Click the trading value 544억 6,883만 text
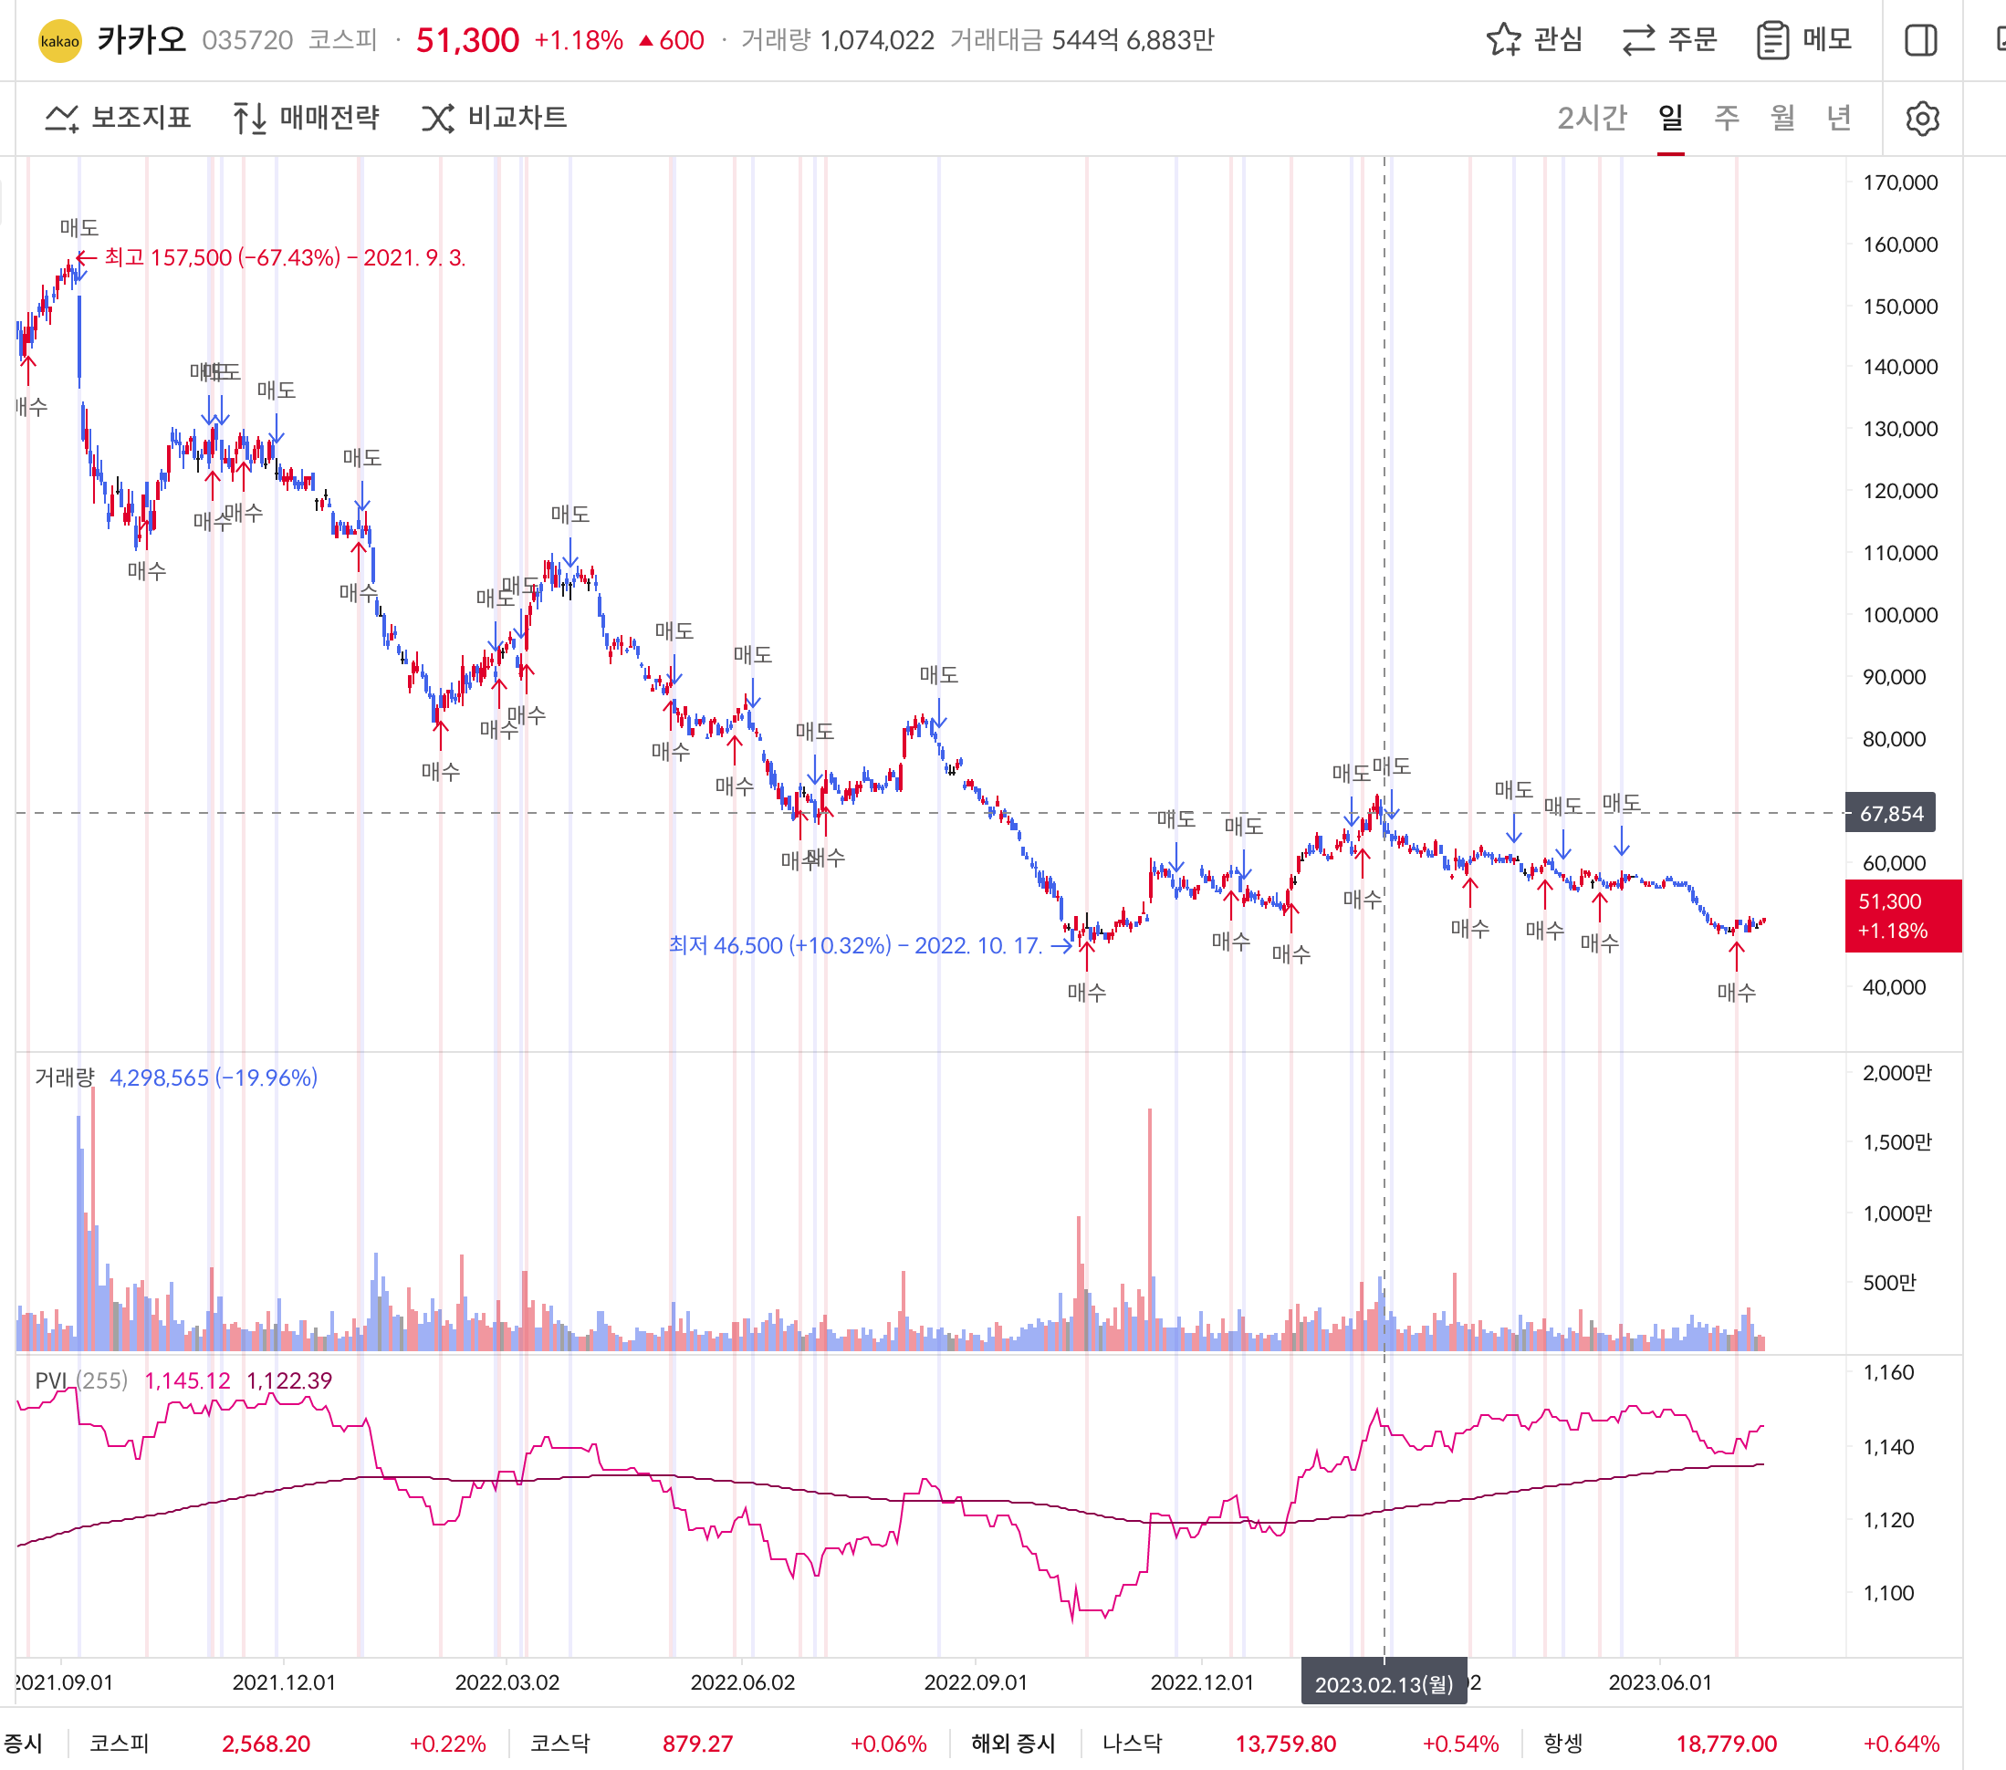The width and height of the screenshot is (2006, 1770). [1133, 40]
